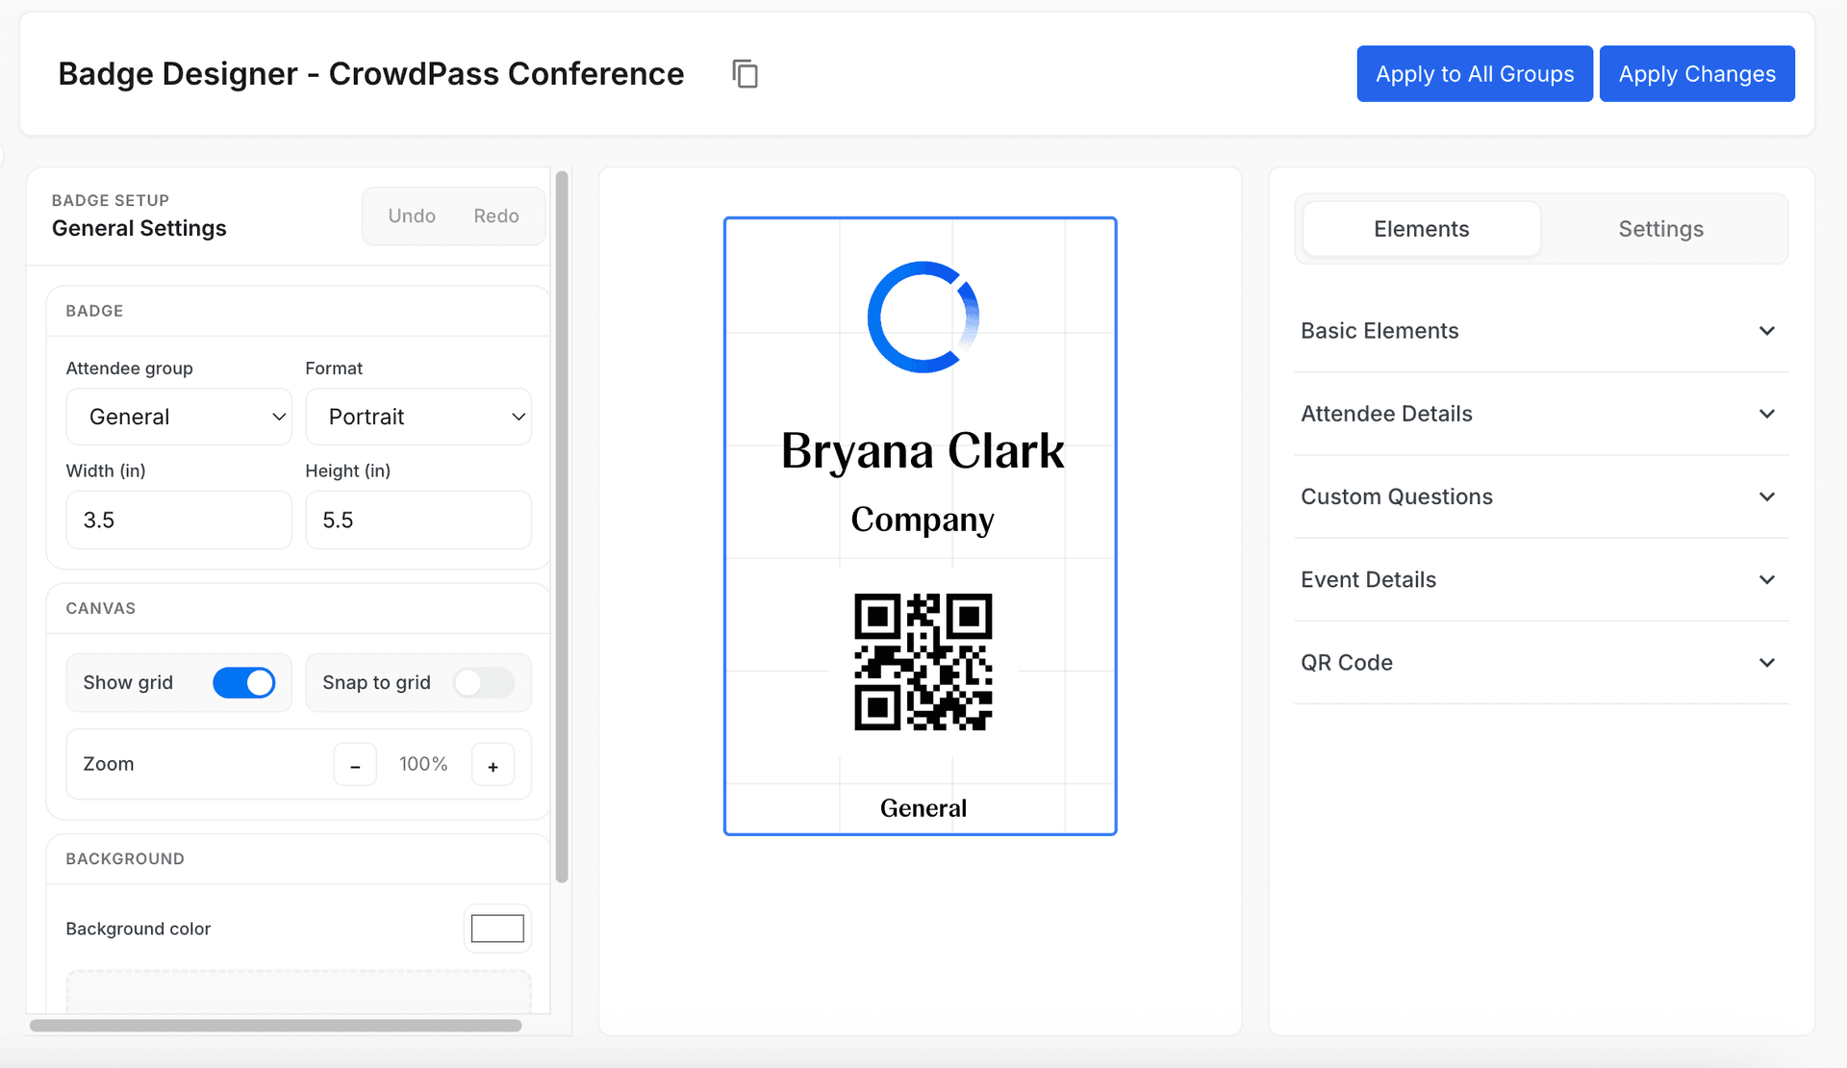1847x1068 pixels.
Task: Select the QR code on the badge canvas
Action: [x=922, y=662]
